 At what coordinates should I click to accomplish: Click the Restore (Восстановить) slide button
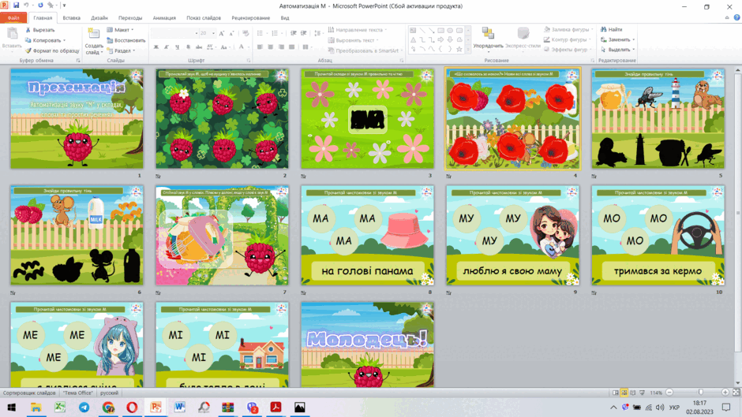tap(126, 40)
